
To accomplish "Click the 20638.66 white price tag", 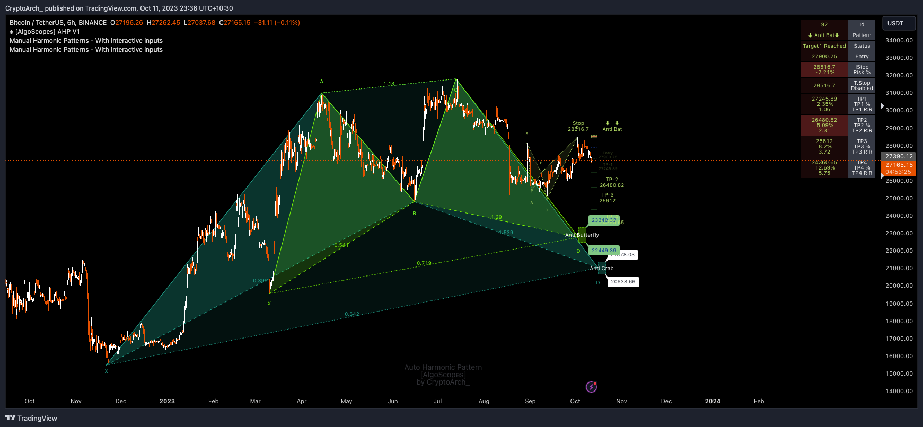I will tap(623, 282).
